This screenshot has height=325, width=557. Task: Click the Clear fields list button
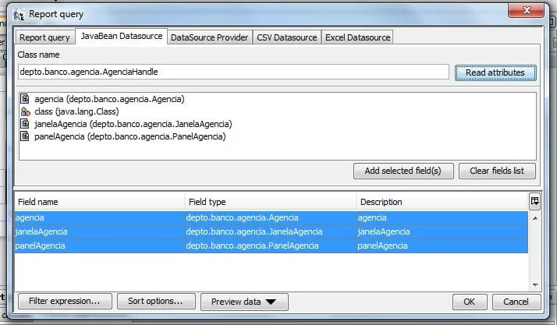click(497, 171)
